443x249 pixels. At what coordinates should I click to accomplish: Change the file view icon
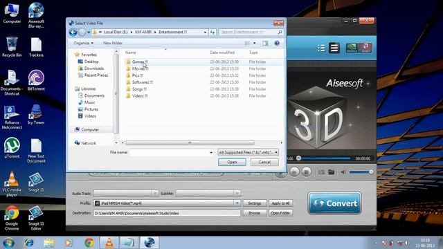(247, 43)
